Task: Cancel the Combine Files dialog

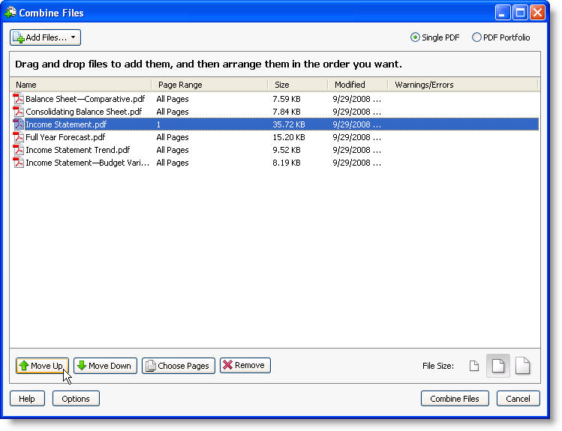Action: (x=518, y=399)
